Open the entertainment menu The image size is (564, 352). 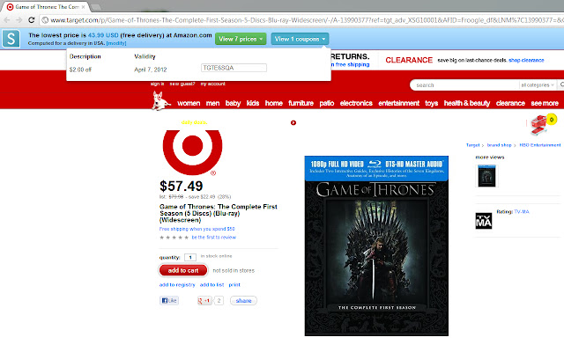tap(398, 103)
